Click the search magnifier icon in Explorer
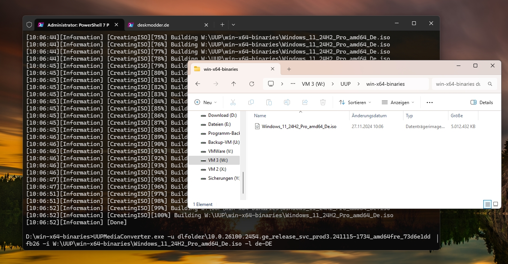Image resolution: width=508 pixels, height=264 pixels. pyautogui.click(x=490, y=84)
